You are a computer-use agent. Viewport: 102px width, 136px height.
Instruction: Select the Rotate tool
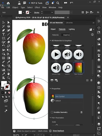tap(3, 46)
